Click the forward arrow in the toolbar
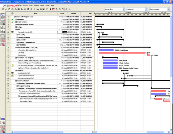 coord(69,9)
